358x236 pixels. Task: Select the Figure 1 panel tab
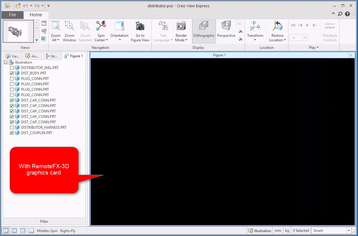(73, 56)
